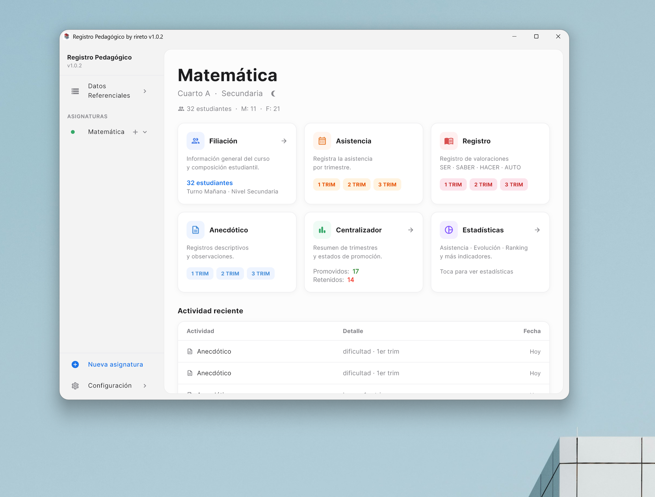Viewport: 655px width, 497px height.
Task: Toggle the dark mode moon icon
Action: coord(274,94)
